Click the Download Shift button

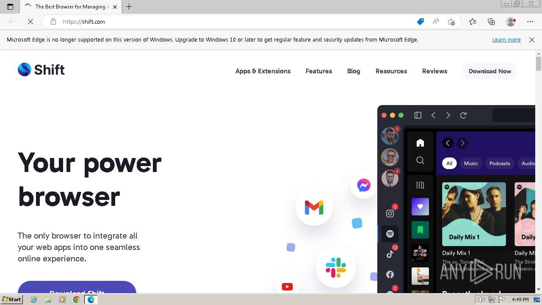(x=77, y=287)
